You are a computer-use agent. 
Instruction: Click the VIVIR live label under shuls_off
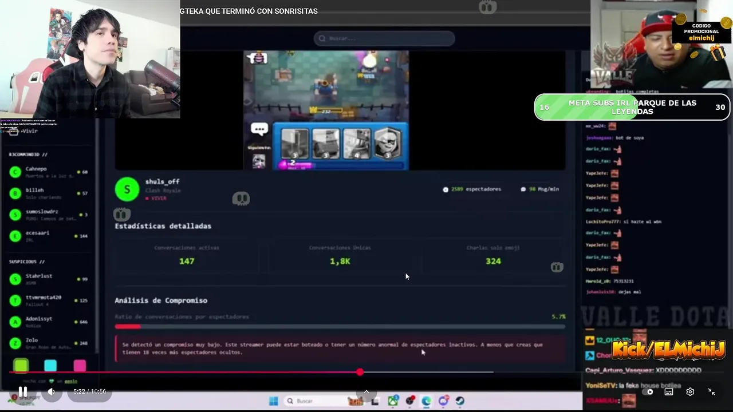coord(157,198)
